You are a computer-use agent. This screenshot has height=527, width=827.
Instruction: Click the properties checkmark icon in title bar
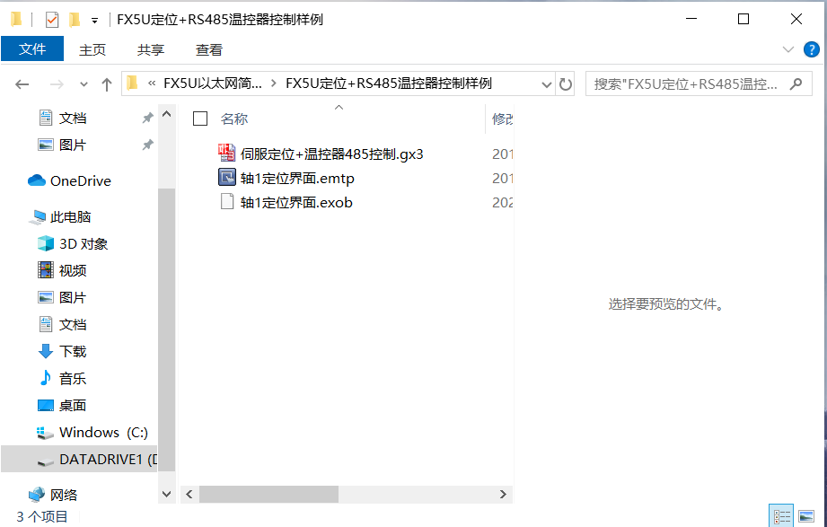tap(52, 20)
